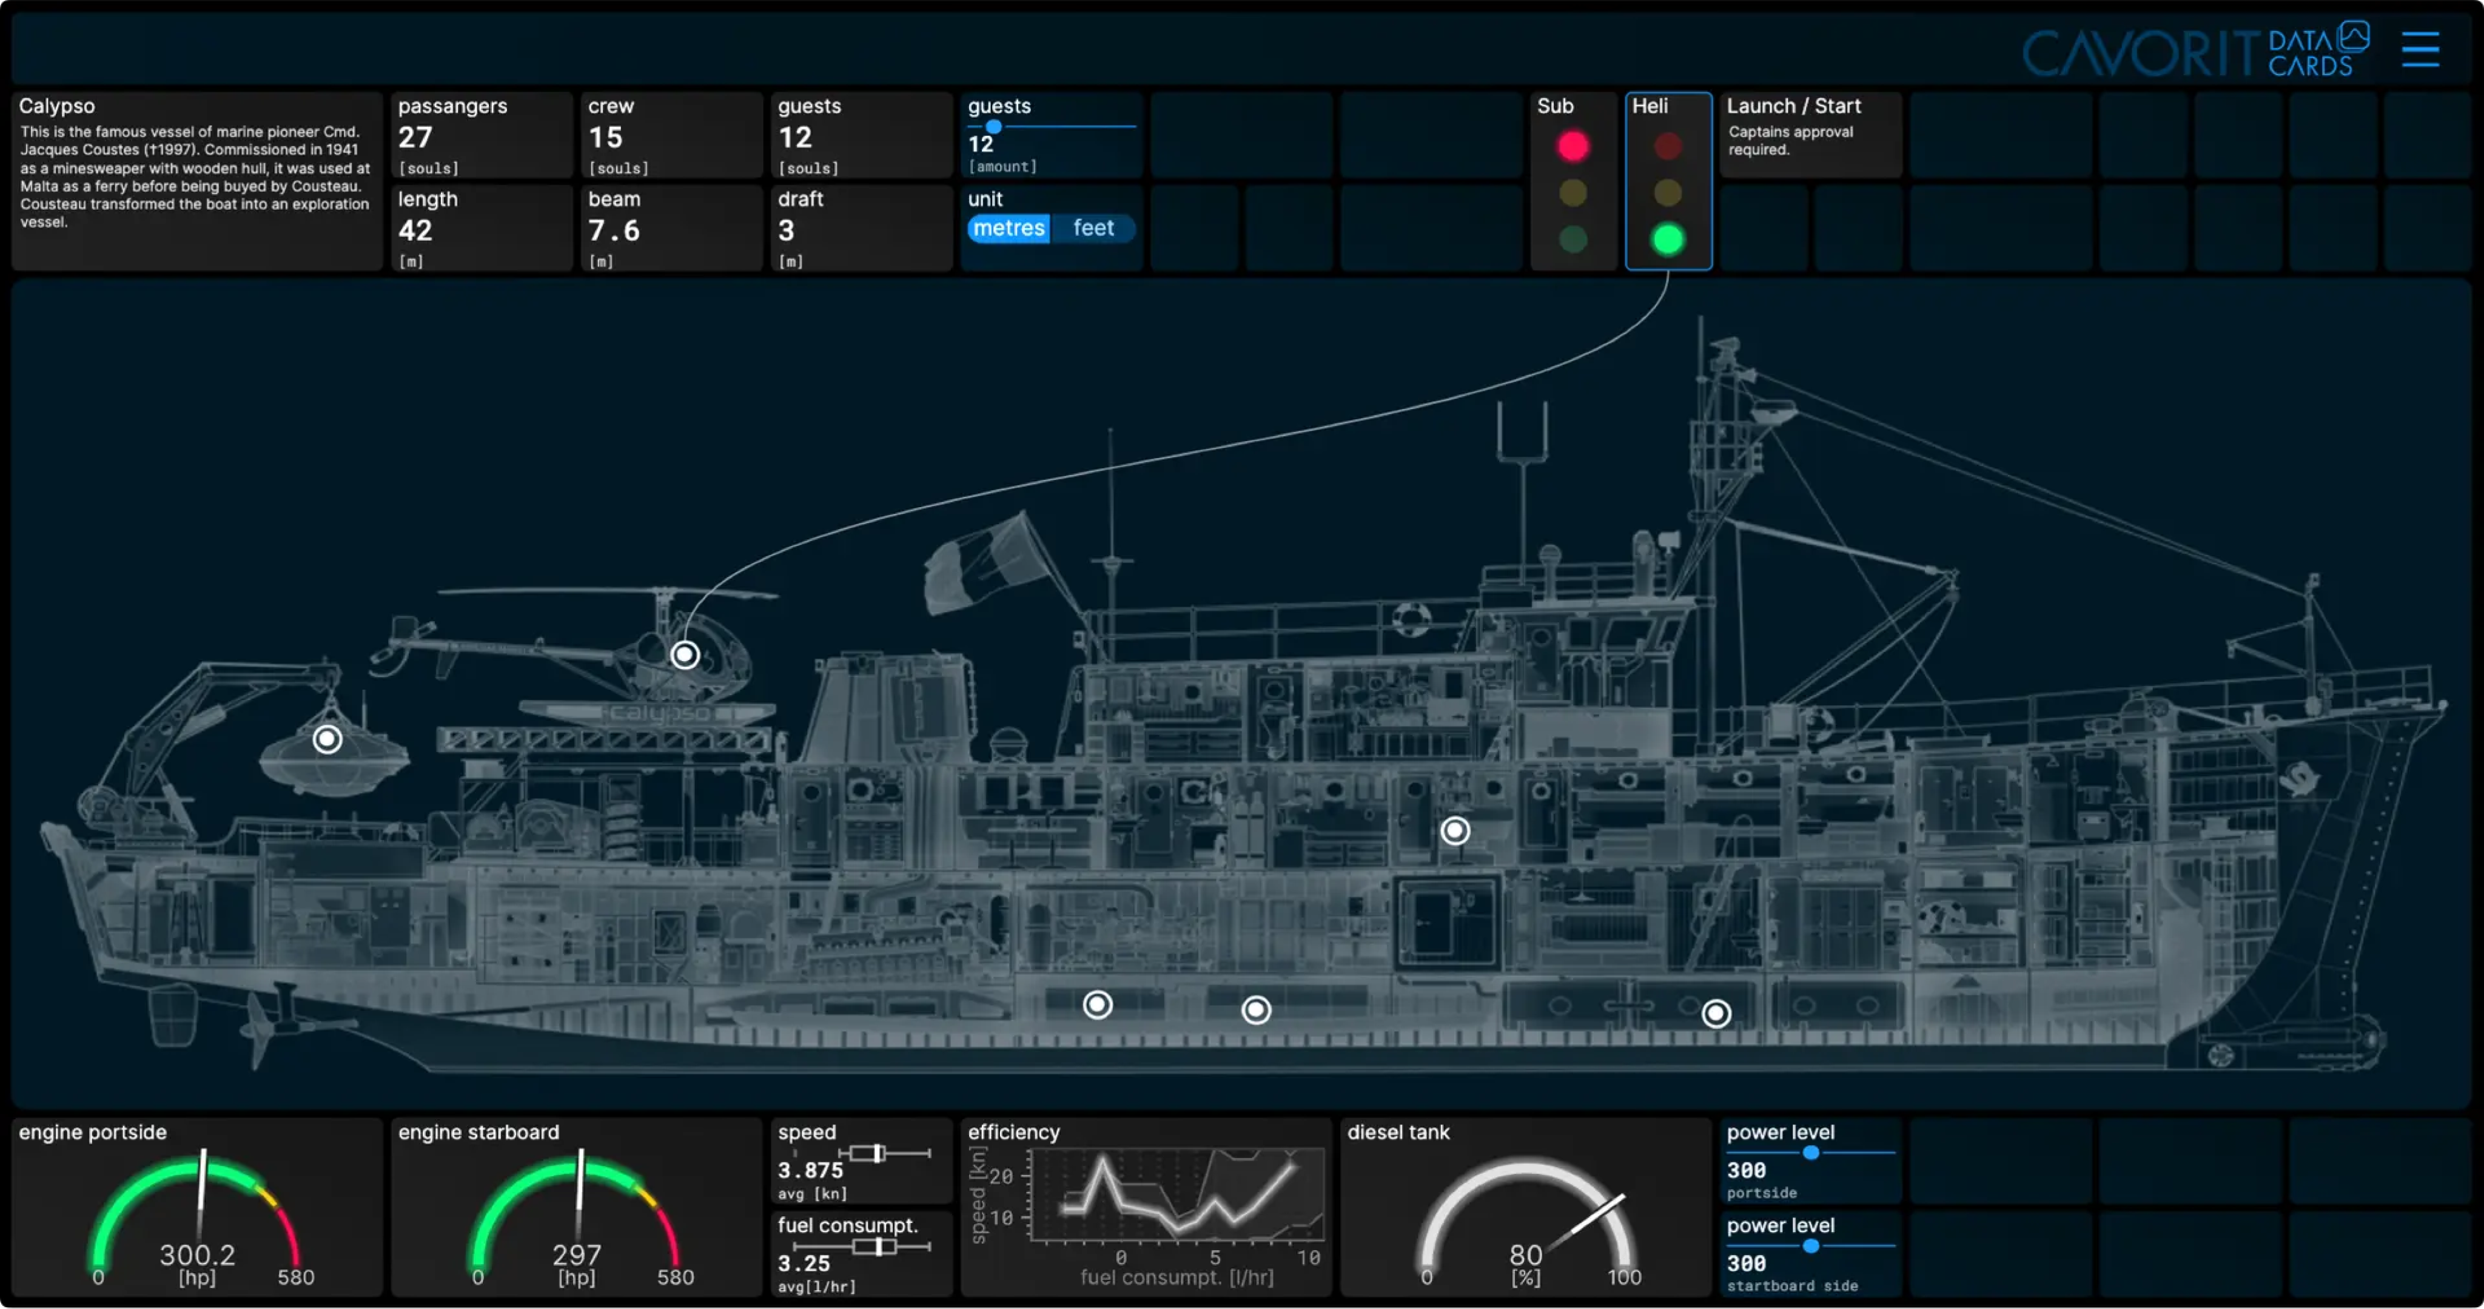
Task: Click the Heli green traffic light
Action: pos(1667,238)
